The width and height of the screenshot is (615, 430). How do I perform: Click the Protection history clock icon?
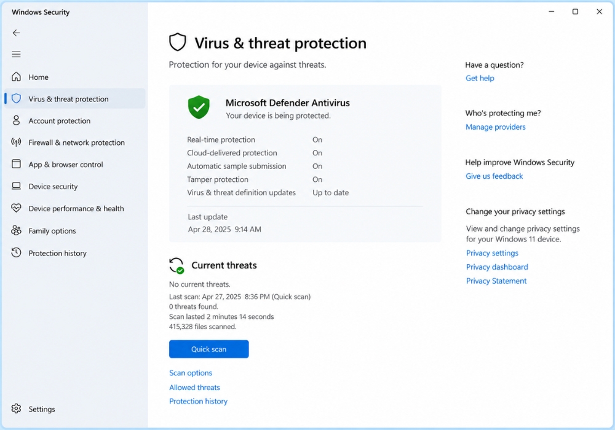click(16, 252)
